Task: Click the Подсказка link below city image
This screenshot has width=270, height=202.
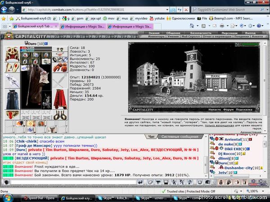Action: pos(244,110)
